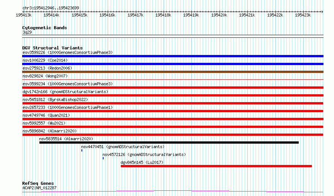Open the thin red nsv829824 Wong2007 line
The width and height of the screenshot is (334, 196).
coord(173,79)
